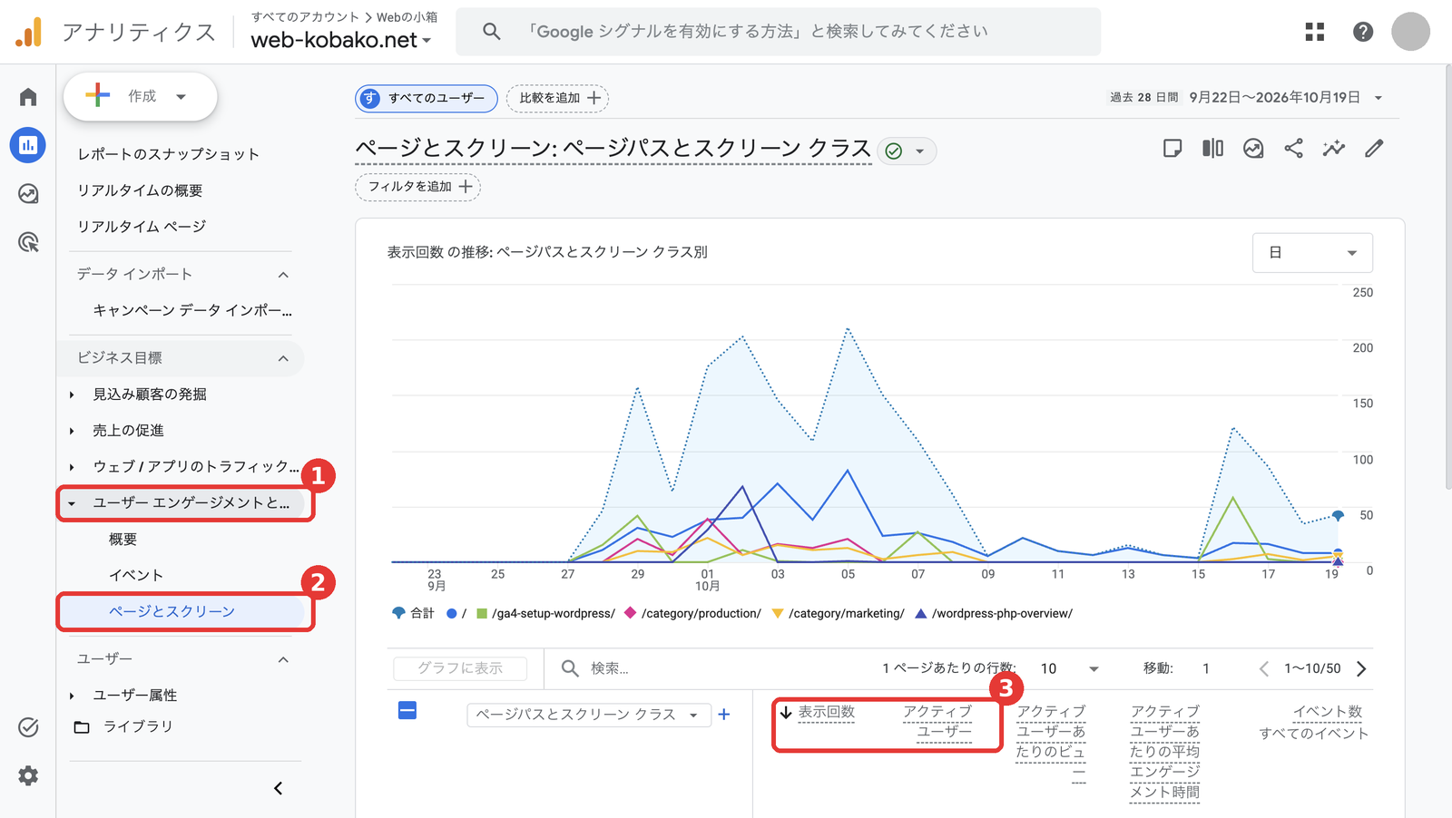Viewport: 1452px width, 818px height.
Task: Open the 日 granularity dropdown
Action: tap(1312, 253)
